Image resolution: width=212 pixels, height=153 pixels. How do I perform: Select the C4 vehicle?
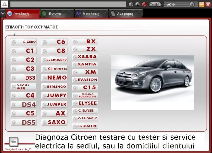[x=24, y=95]
